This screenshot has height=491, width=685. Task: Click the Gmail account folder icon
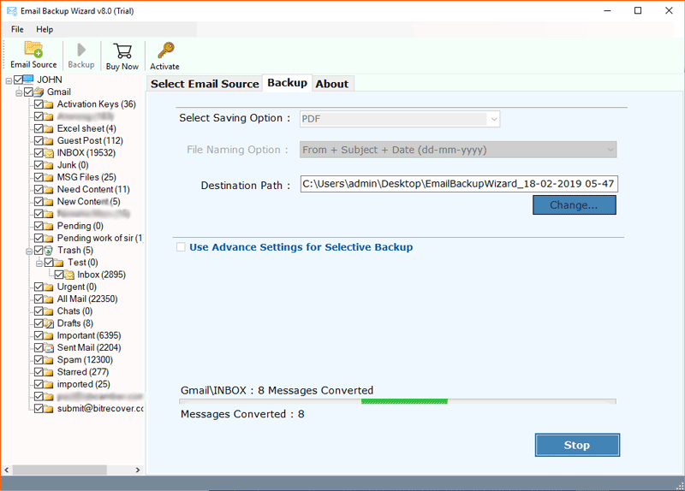(39, 92)
